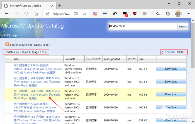Click the US flag extension icon
This screenshot has height=124, width=195.
95,14
